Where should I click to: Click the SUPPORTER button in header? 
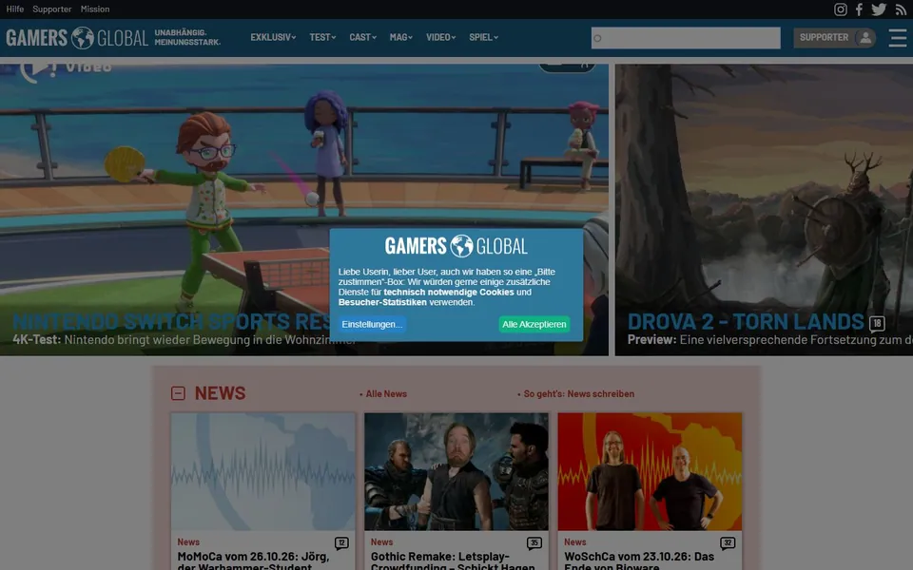coord(834,38)
